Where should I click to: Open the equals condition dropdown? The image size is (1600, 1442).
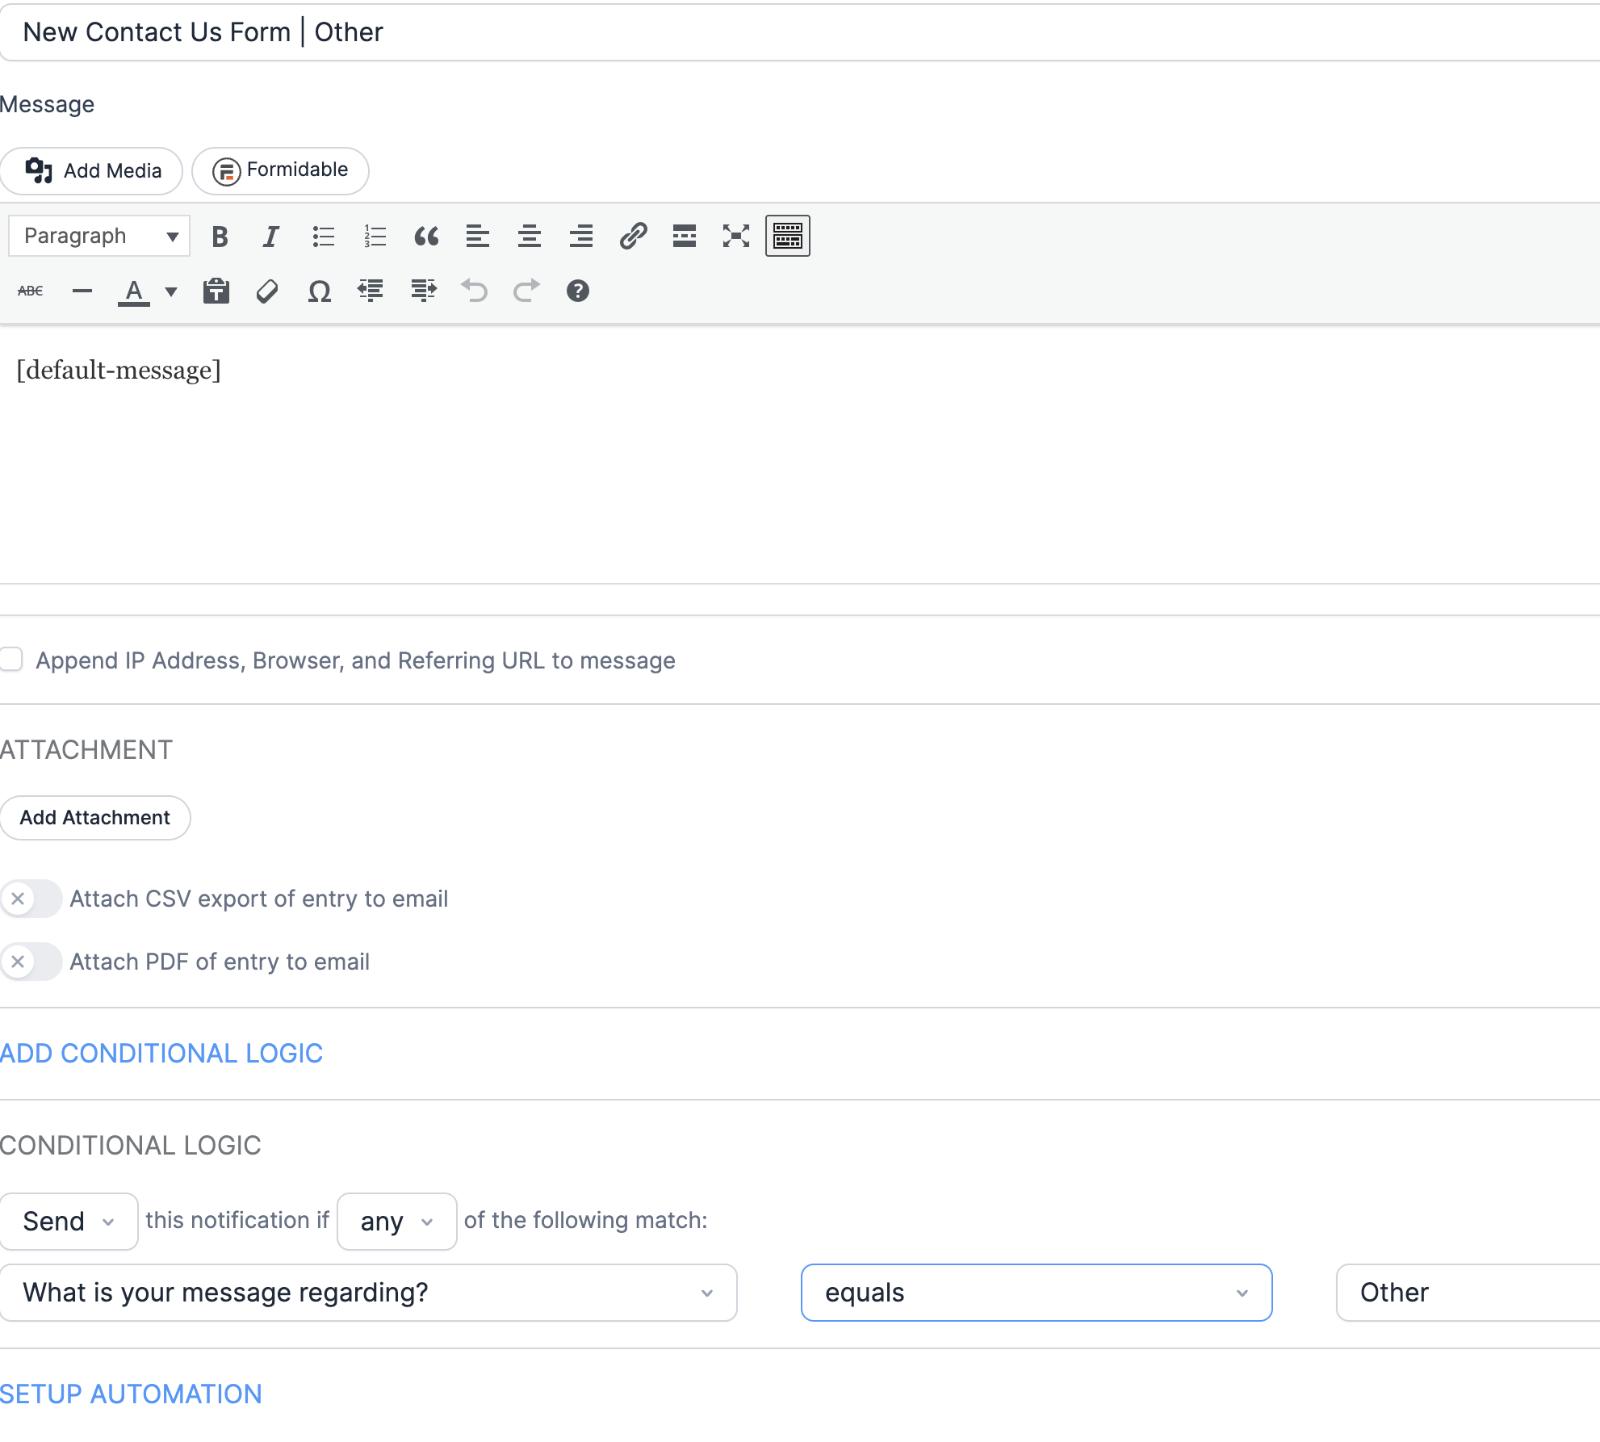(1036, 1293)
